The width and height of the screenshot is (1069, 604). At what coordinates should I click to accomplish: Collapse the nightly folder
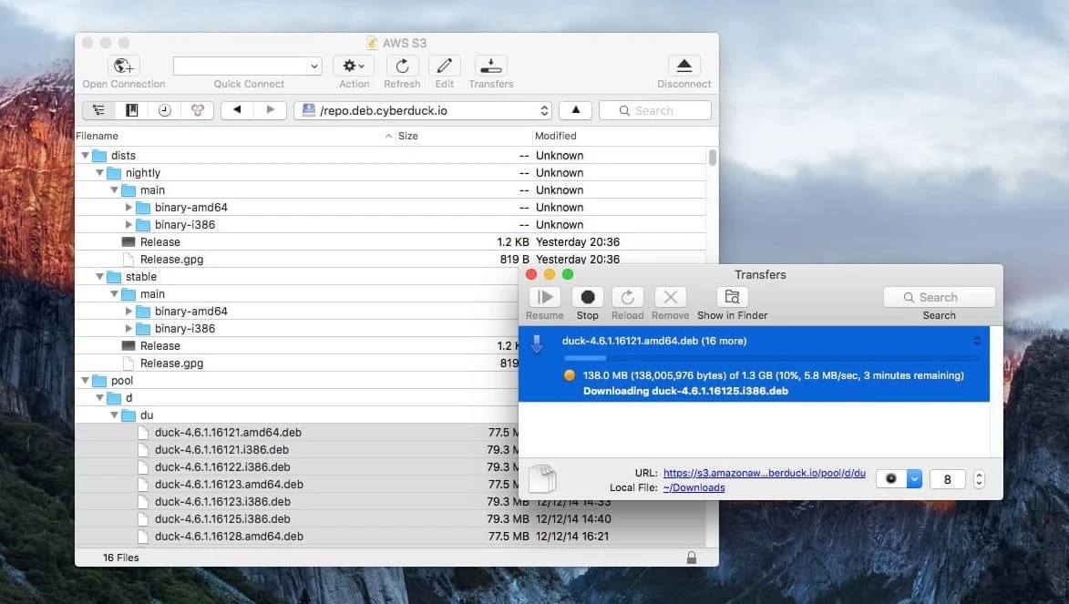(100, 172)
